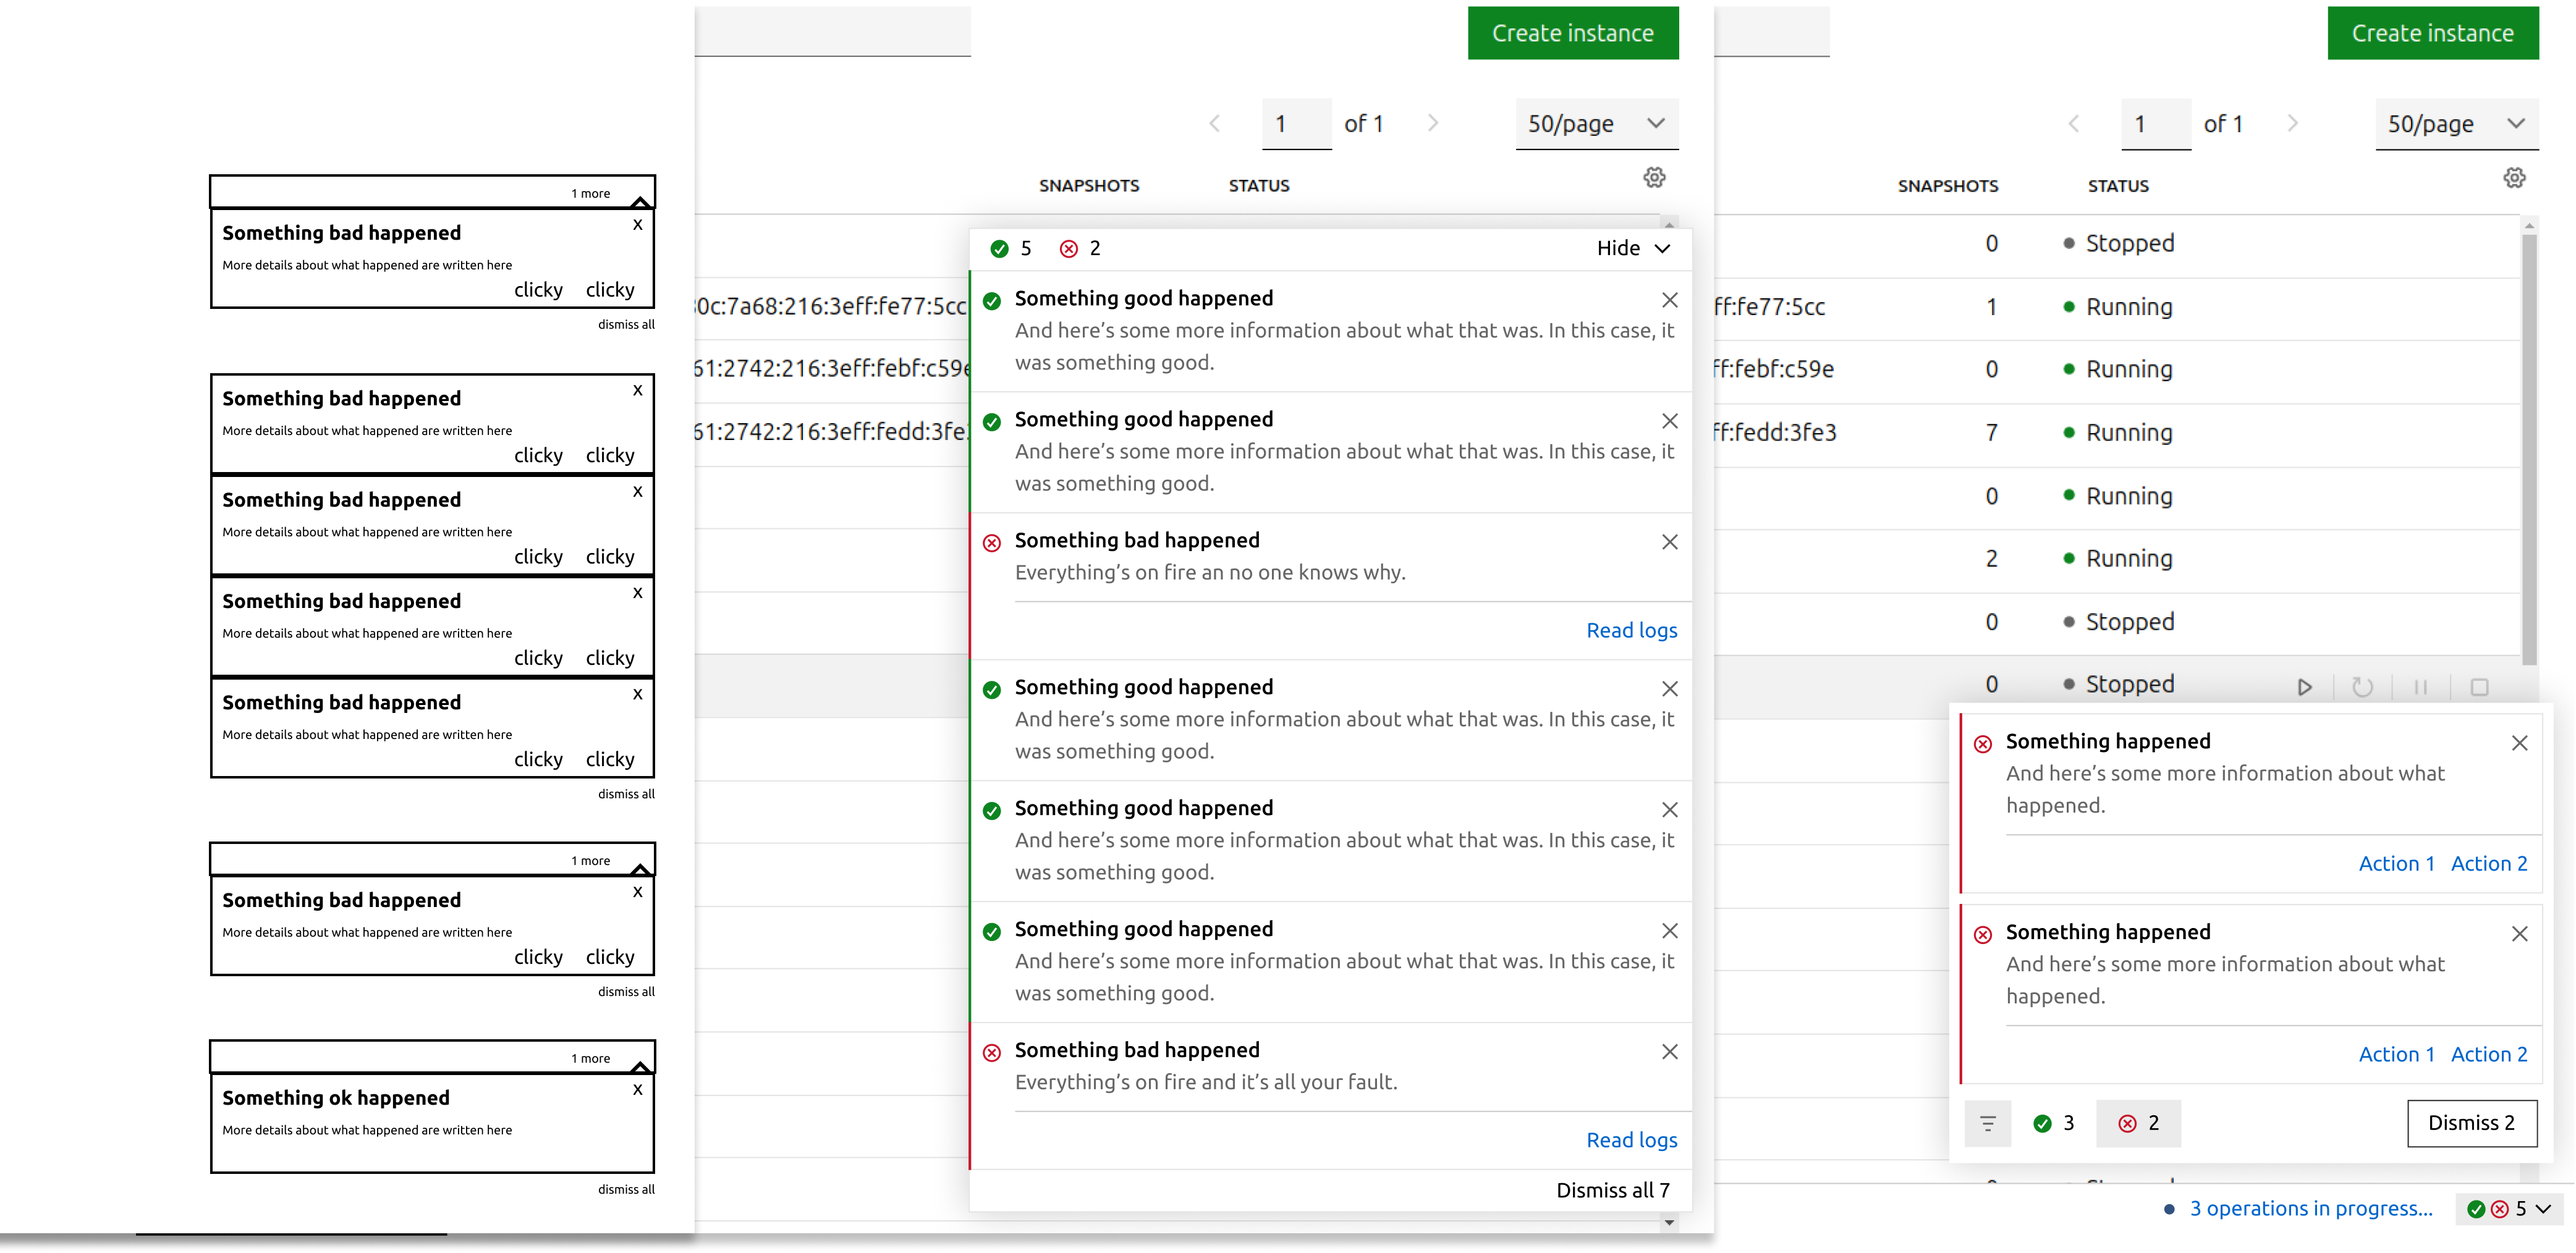This screenshot has width=2576, height=1253.
Task: Toggle the error filter showing 2 beside Dismiss 2
Action: [2137, 1123]
